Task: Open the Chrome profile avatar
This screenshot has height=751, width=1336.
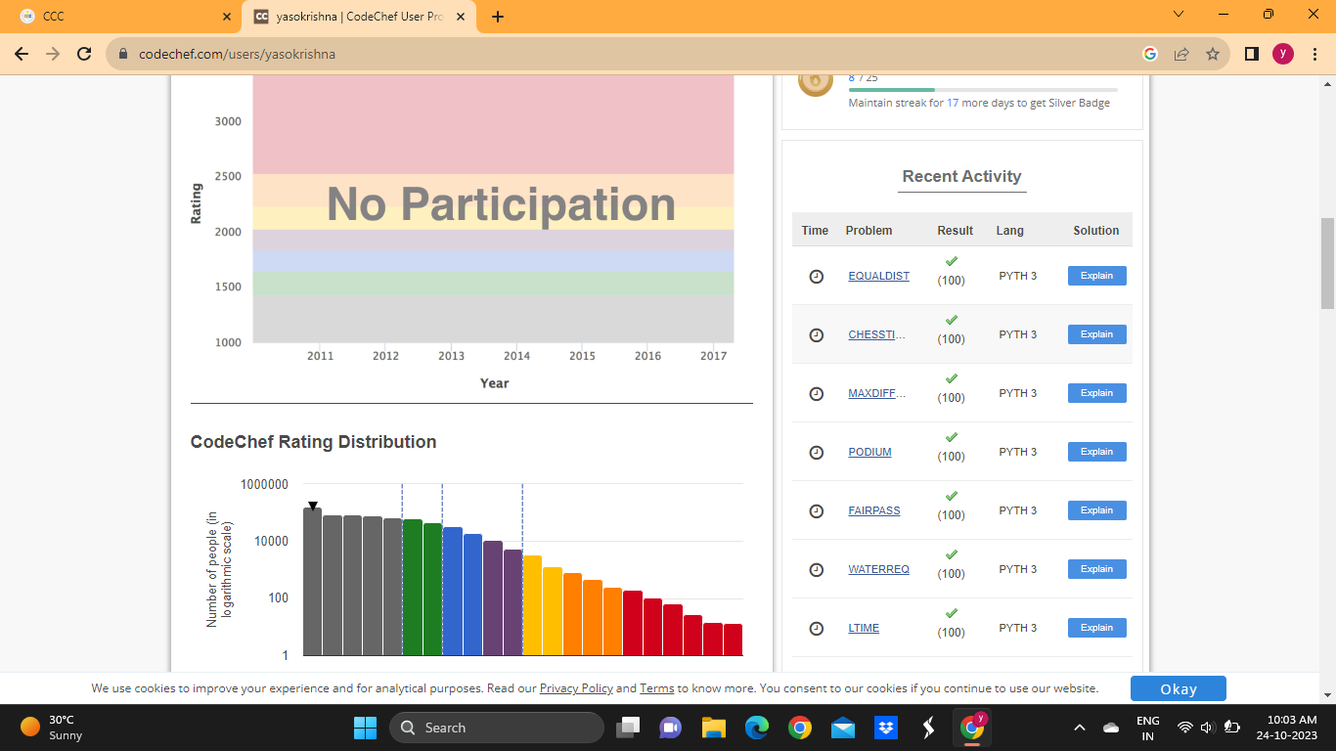Action: tap(1283, 54)
